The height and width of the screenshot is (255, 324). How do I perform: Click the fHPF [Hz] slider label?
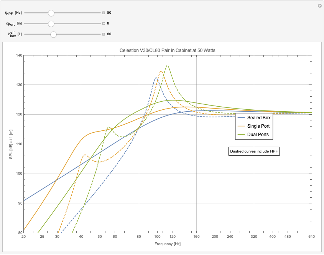13,13
